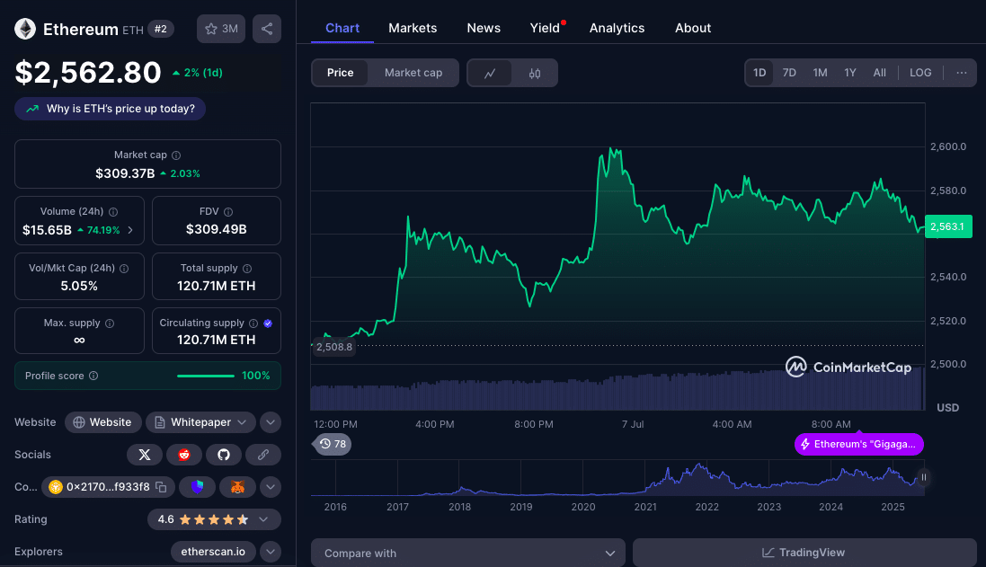
Task: Set chart range to 1M
Action: pos(820,73)
